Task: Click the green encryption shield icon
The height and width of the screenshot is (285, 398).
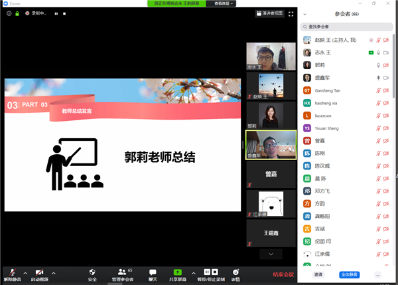Action: point(17,13)
